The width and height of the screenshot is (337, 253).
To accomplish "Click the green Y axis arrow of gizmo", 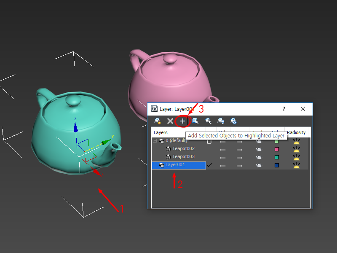I will pos(106,142).
